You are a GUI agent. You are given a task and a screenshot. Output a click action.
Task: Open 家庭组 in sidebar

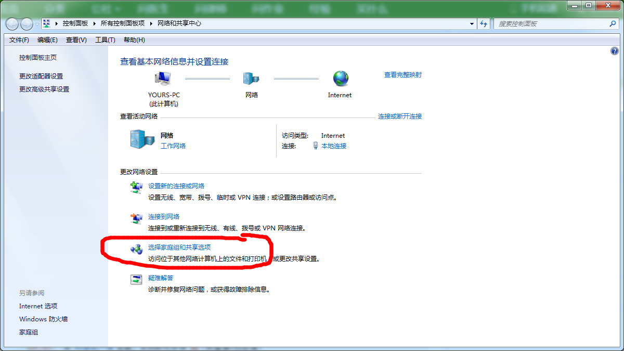[x=29, y=332]
